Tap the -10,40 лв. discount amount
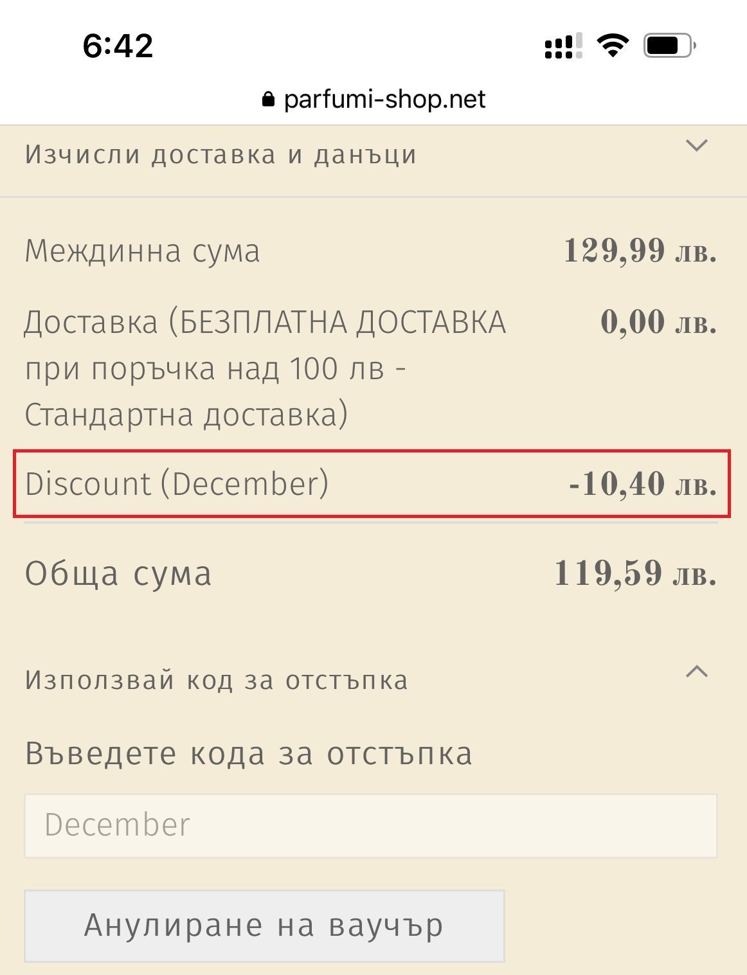This screenshot has height=975, width=747. pyautogui.click(x=643, y=484)
